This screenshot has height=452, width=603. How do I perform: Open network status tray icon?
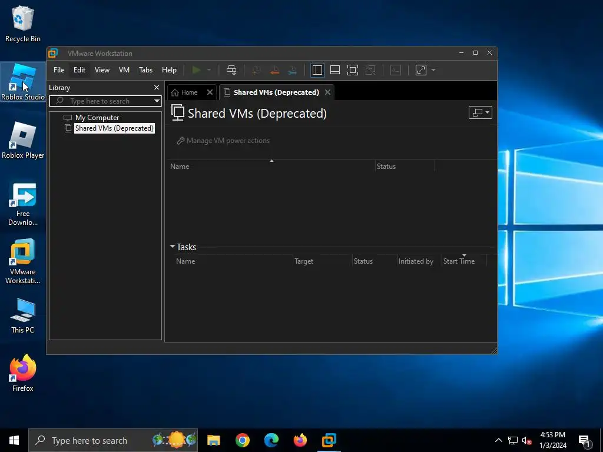click(513, 440)
